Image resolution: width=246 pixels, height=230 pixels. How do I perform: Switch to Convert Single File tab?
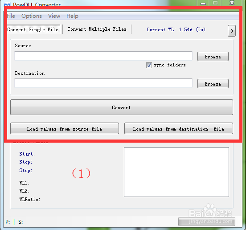[x=33, y=29]
